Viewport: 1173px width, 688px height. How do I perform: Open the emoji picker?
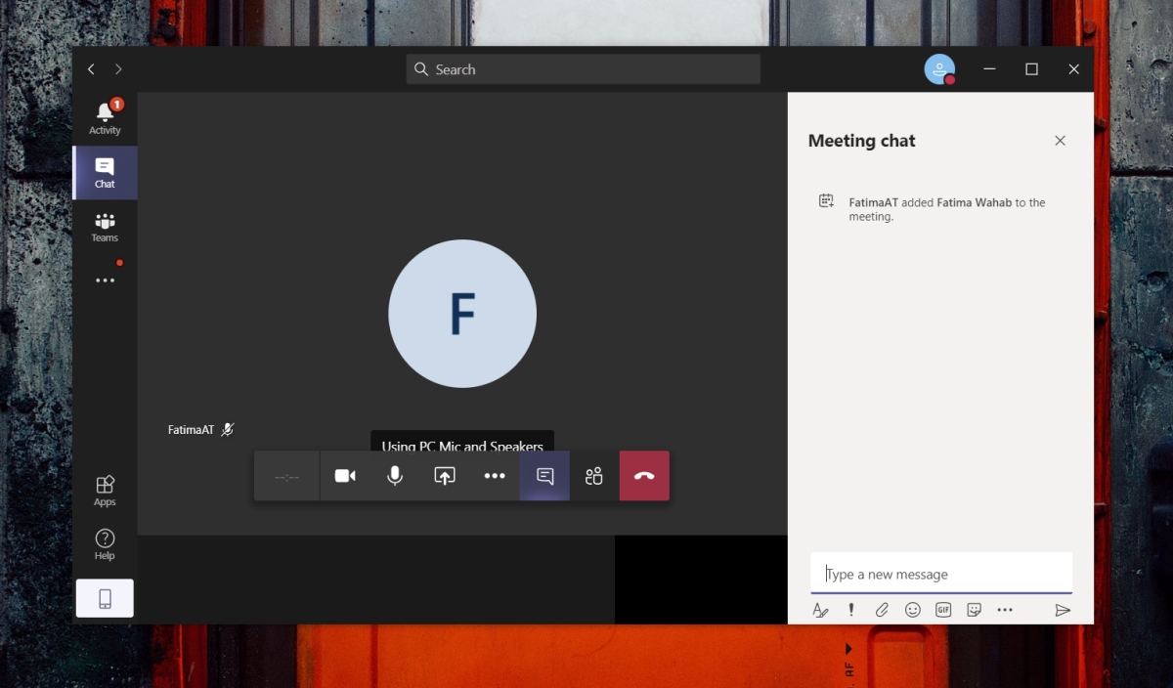913,610
